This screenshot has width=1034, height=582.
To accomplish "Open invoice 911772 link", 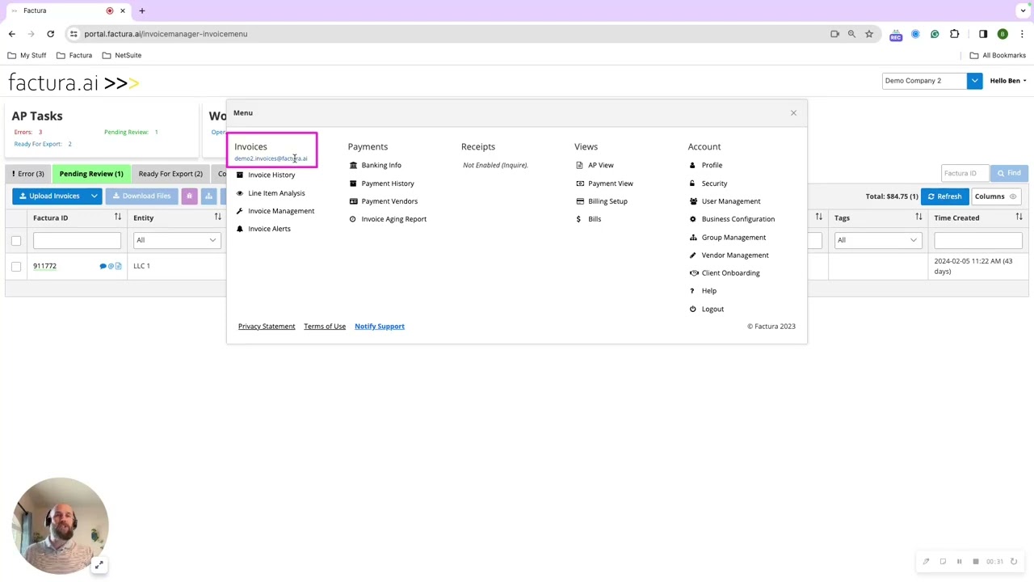I will click(x=44, y=266).
